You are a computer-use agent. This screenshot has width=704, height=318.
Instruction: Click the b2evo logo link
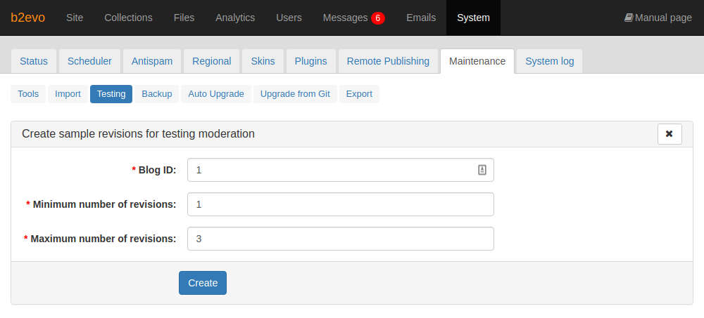tap(28, 18)
